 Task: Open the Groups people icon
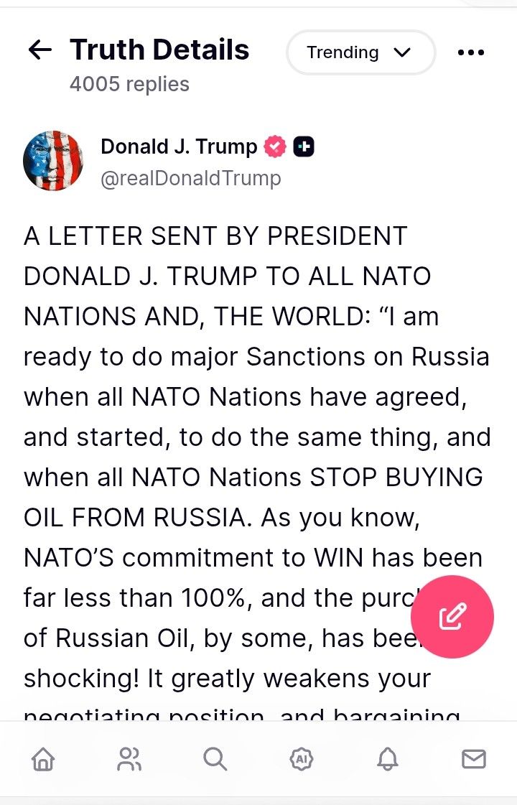click(x=129, y=759)
